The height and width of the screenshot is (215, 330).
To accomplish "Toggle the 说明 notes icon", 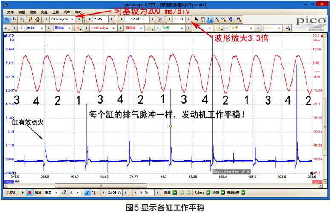I will (x=223, y=192).
